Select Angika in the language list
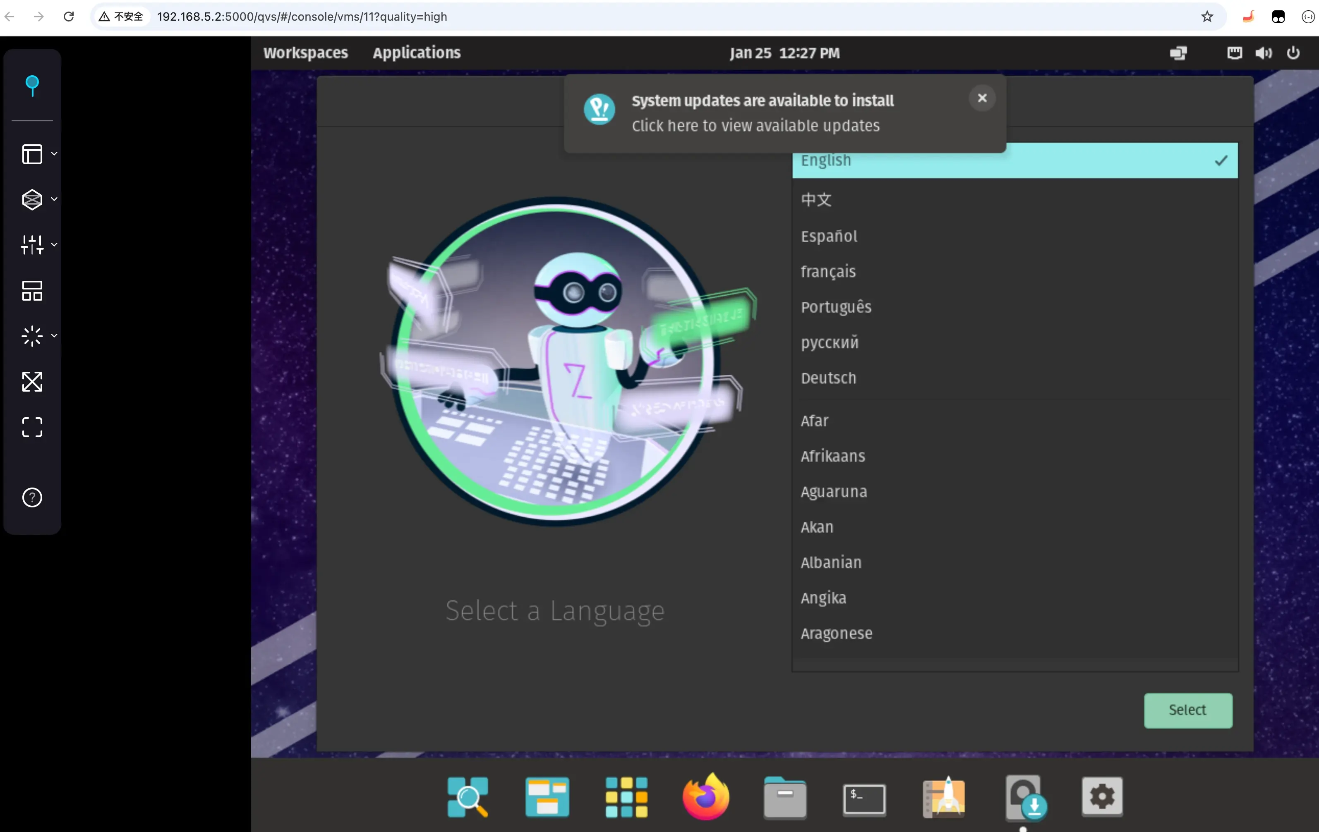The image size is (1319, 832). [1014, 598]
